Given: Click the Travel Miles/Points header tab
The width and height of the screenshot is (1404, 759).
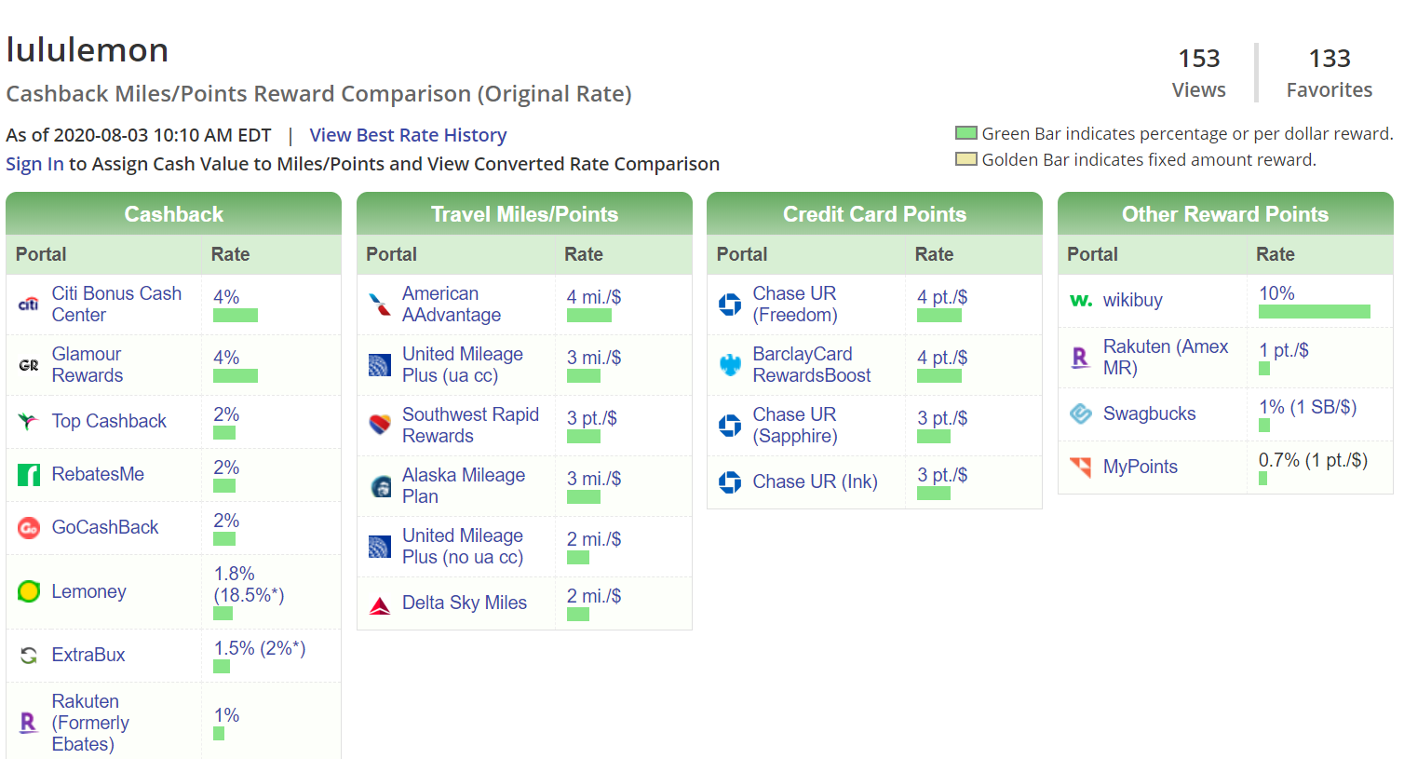Looking at the screenshot, I should pyautogui.click(x=524, y=214).
